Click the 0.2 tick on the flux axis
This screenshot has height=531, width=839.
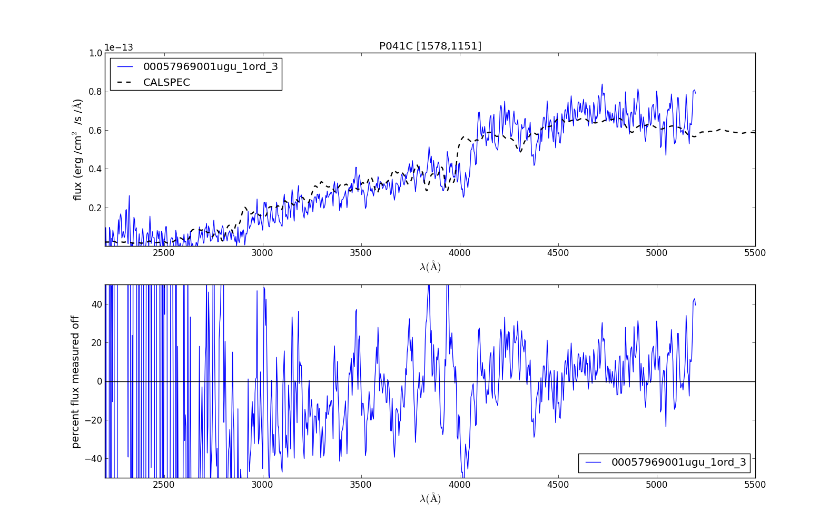96,208
